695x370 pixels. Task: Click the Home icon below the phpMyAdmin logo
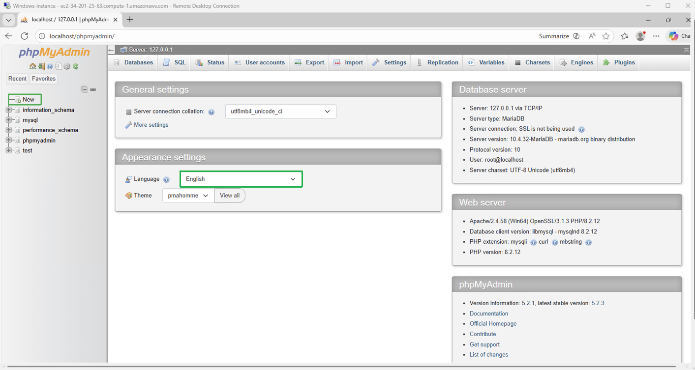32,66
